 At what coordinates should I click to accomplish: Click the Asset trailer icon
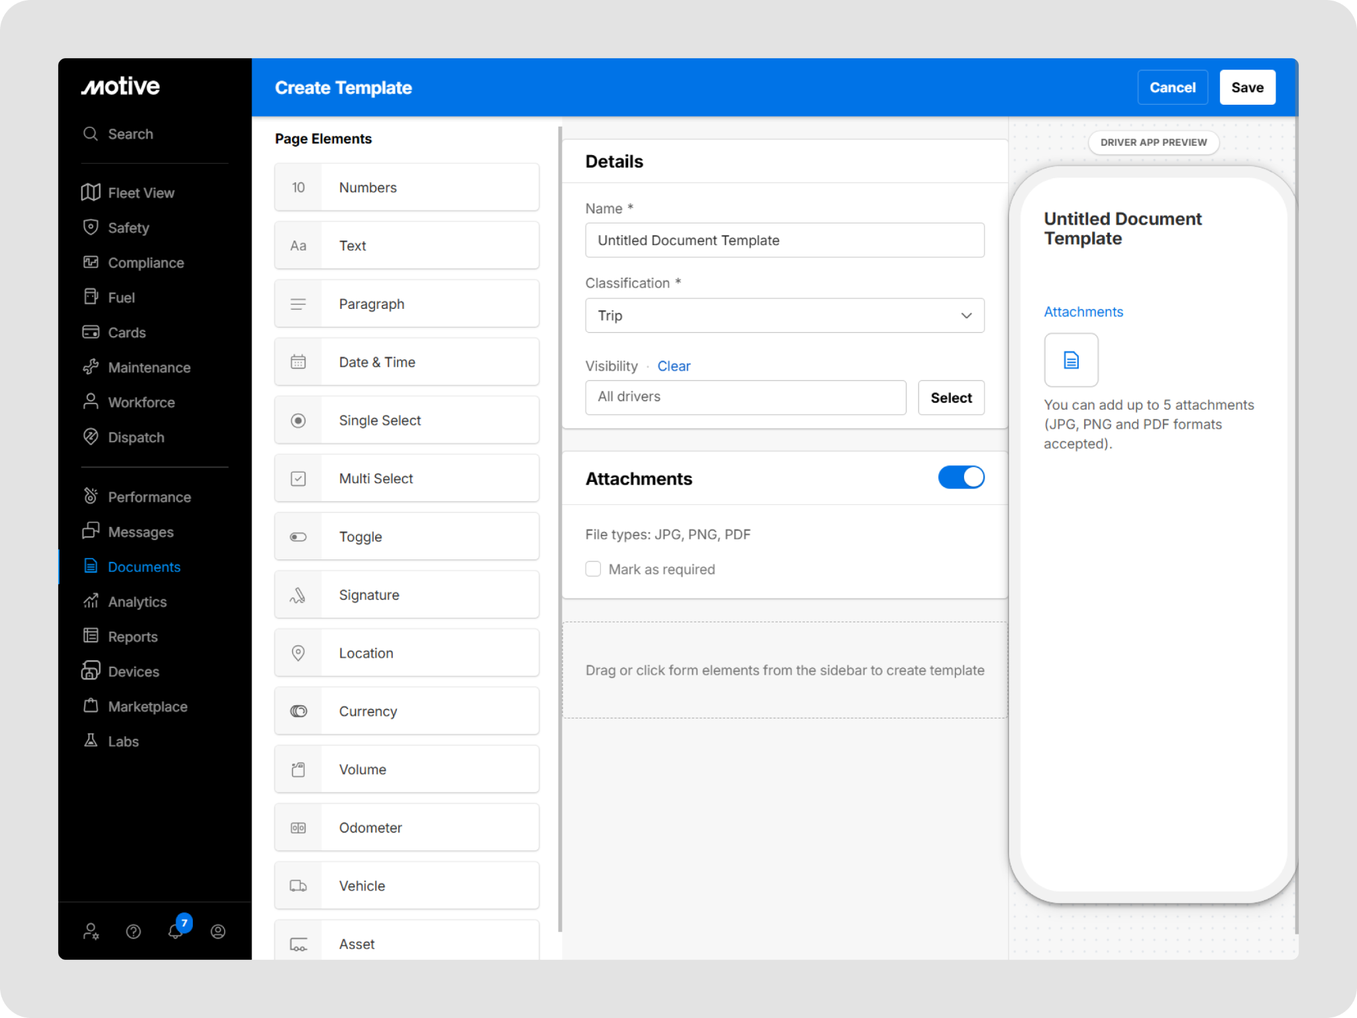[298, 944]
